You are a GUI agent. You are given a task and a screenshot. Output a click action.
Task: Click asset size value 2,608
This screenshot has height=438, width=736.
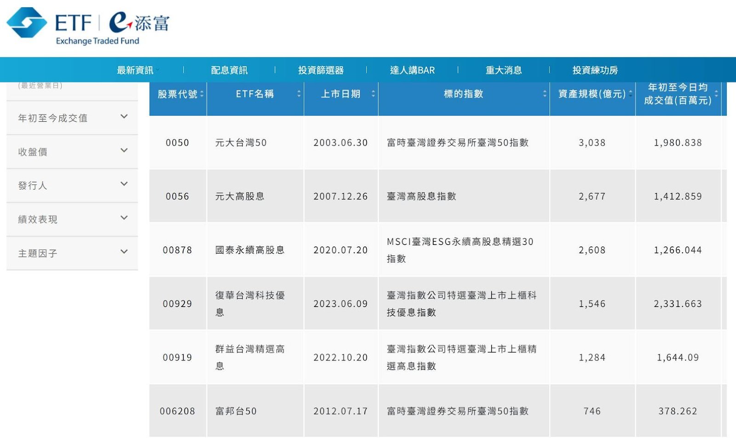pyautogui.click(x=592, y=250)
